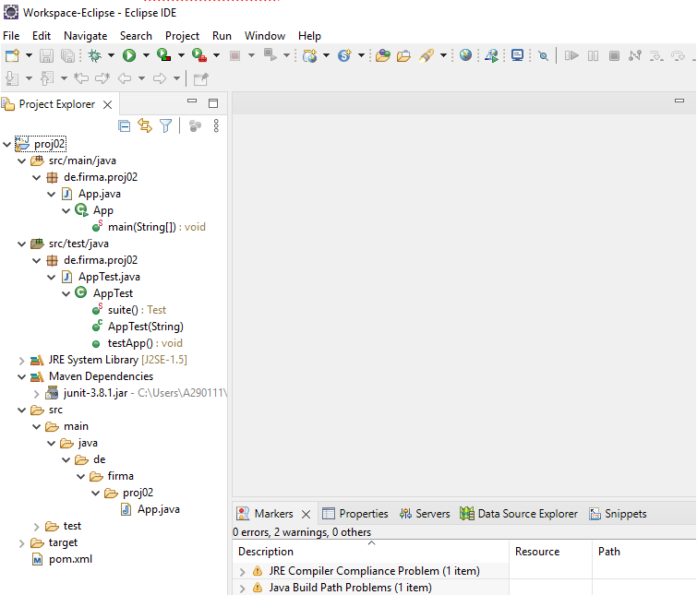The image size is (697, 595).
Task: Collapse the src/main/java source folder
Action: 22,161
